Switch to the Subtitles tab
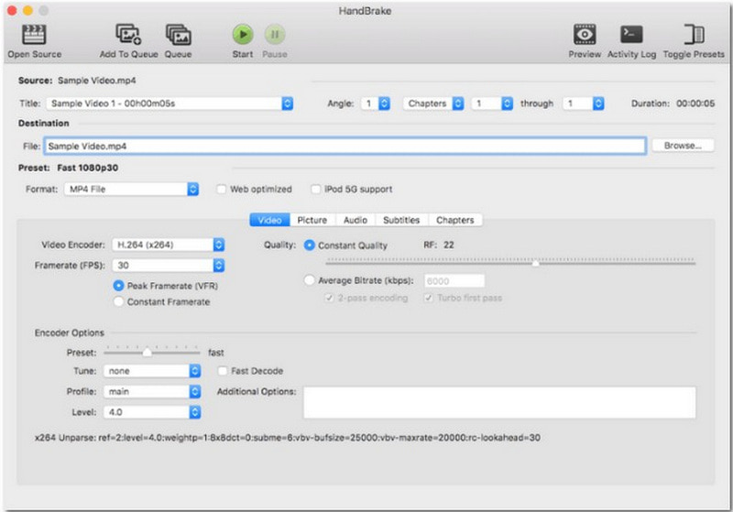This screenshot has width=733, height=512. click(401, 220)
